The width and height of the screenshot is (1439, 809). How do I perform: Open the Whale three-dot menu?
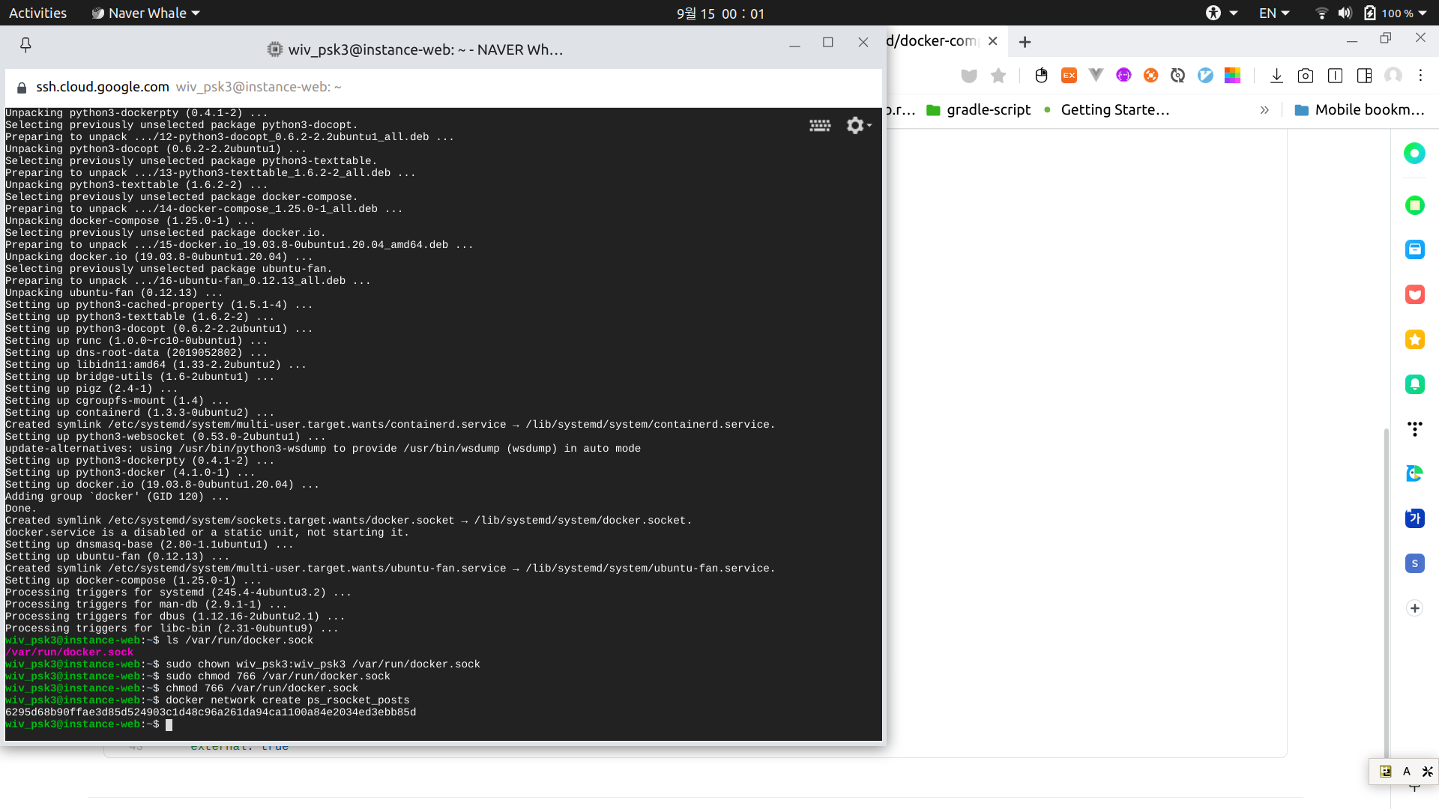[x=1420, y=76]
